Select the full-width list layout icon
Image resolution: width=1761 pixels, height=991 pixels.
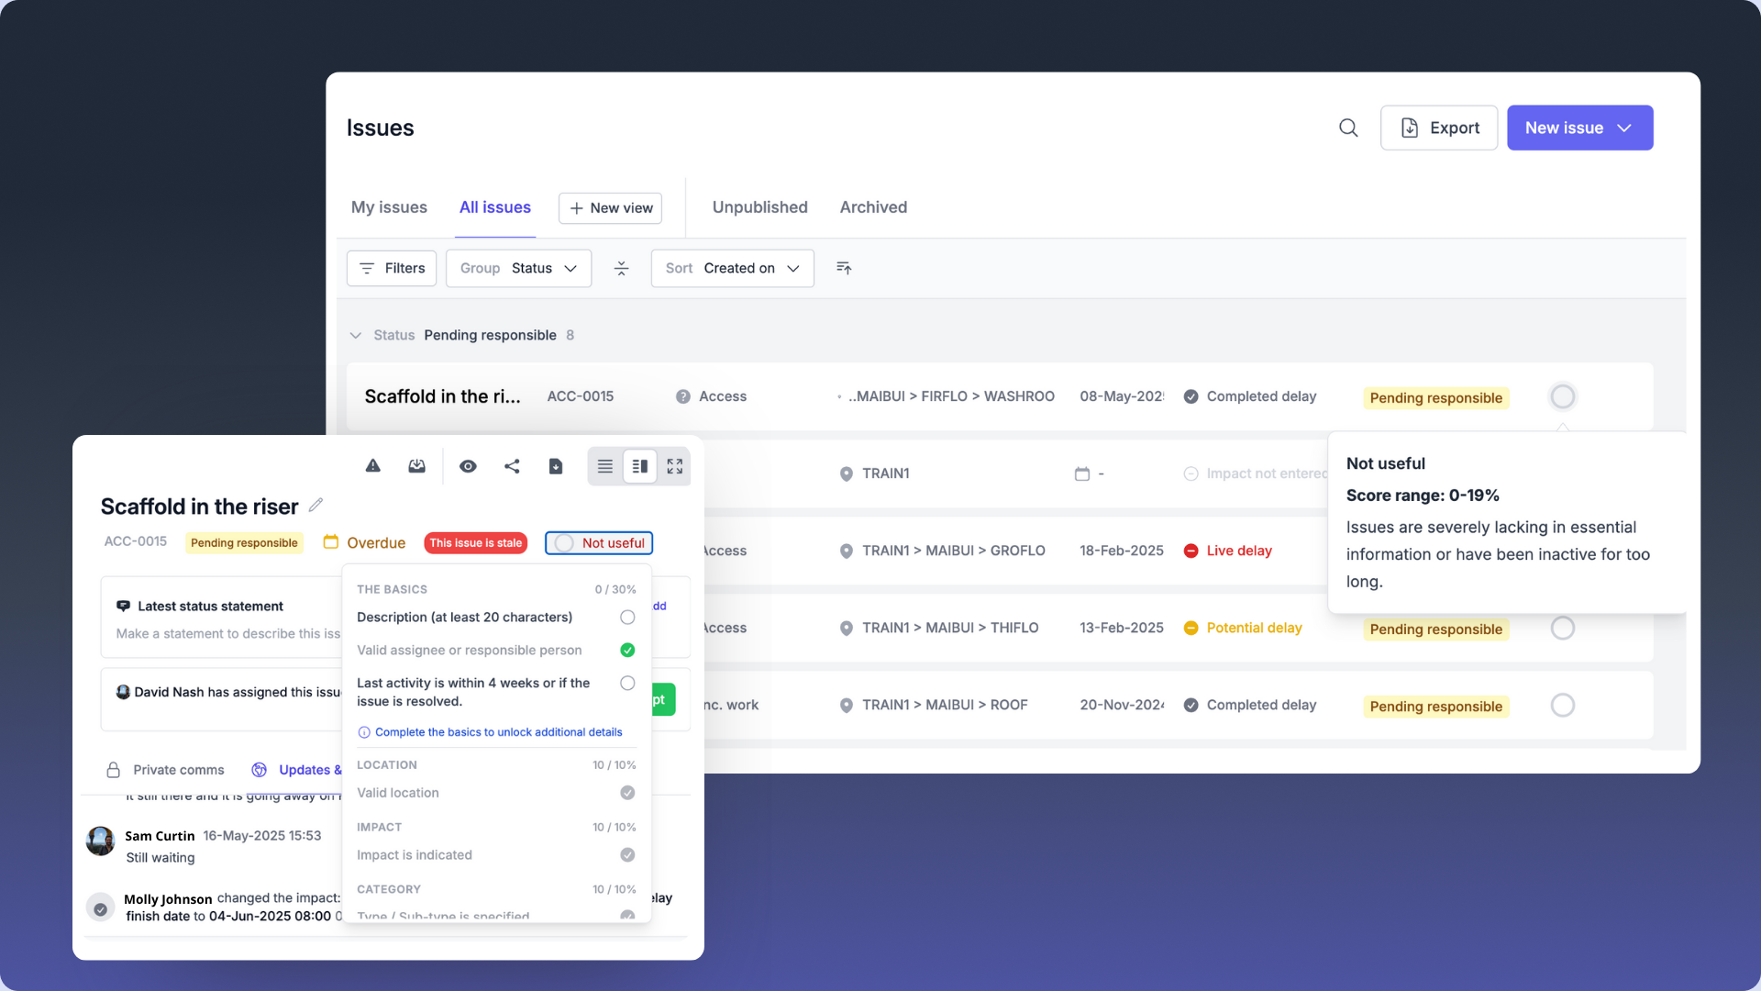605,466
